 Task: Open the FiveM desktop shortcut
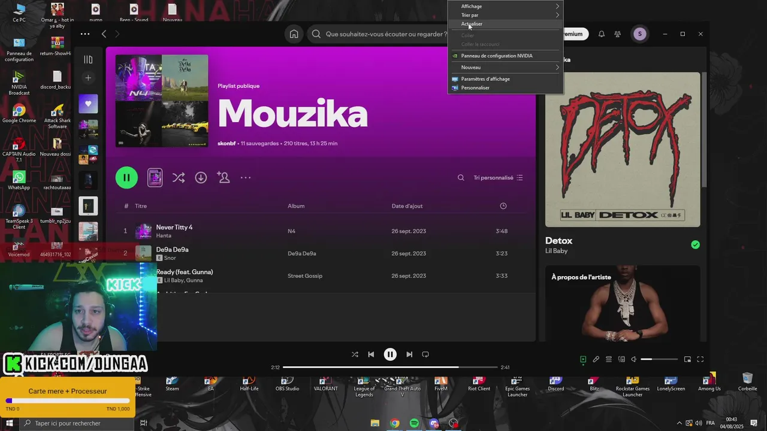pos(441,384)
